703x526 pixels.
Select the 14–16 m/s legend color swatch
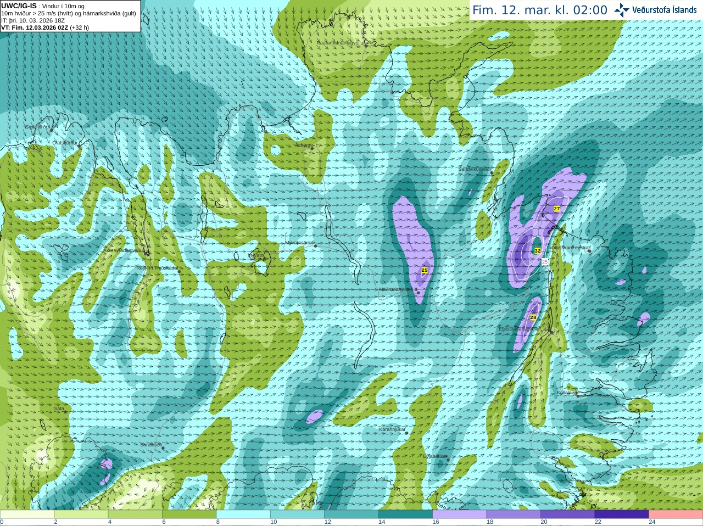[x=405, y=514]
